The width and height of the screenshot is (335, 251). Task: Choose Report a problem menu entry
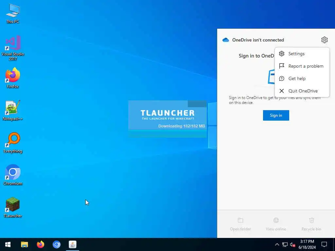pyautogui.click(x=302, y=66)
